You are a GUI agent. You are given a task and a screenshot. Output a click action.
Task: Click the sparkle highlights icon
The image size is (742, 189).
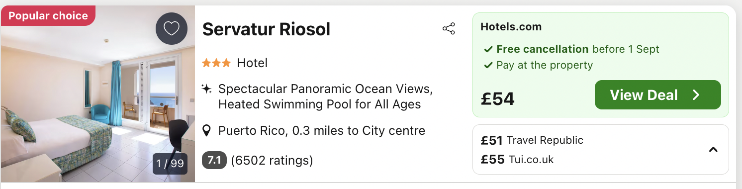tap(207, 90)
